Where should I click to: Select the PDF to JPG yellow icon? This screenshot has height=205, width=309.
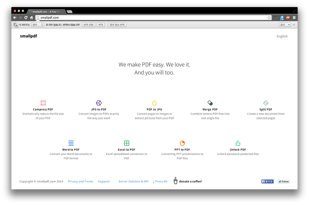click(x=154, y=103)
